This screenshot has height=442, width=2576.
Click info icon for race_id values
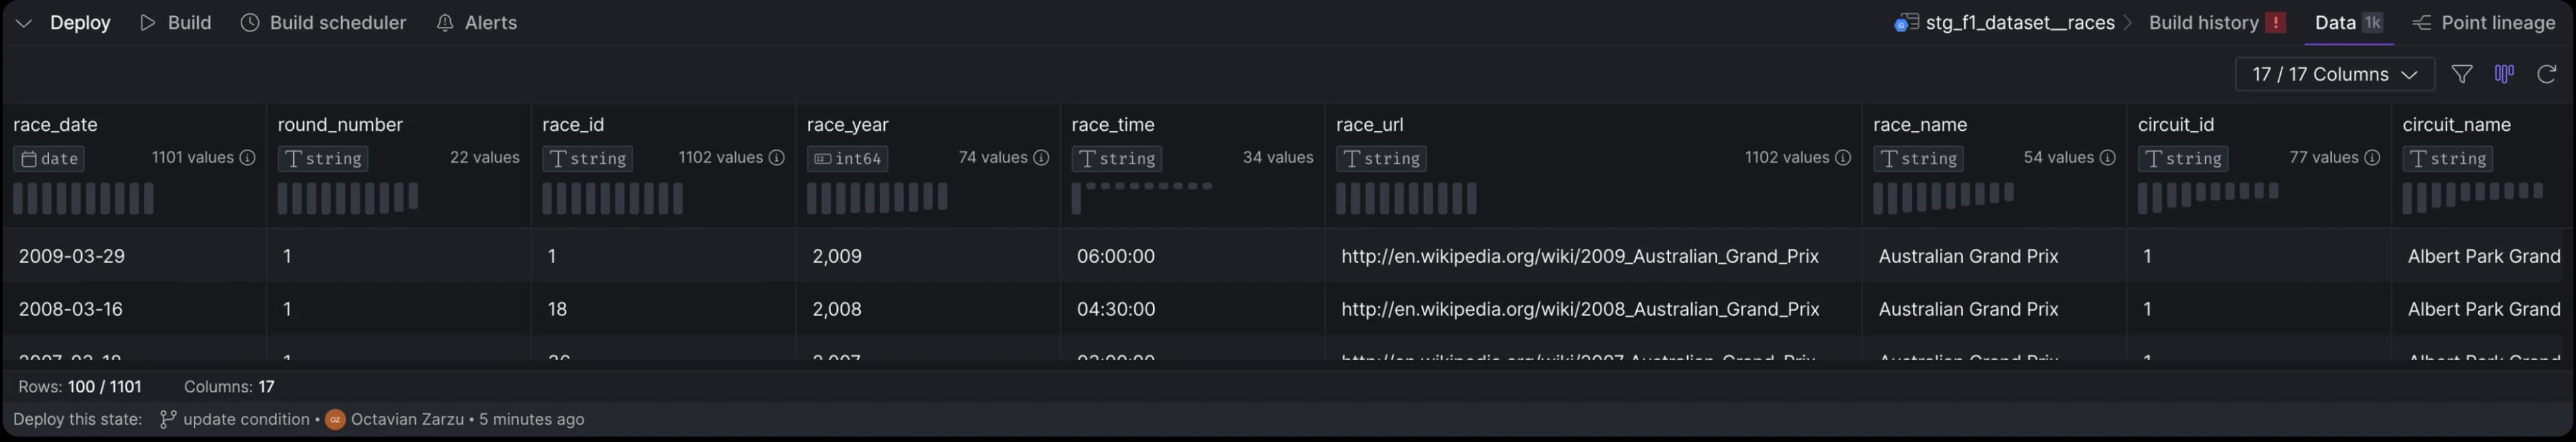coord(776,158)
